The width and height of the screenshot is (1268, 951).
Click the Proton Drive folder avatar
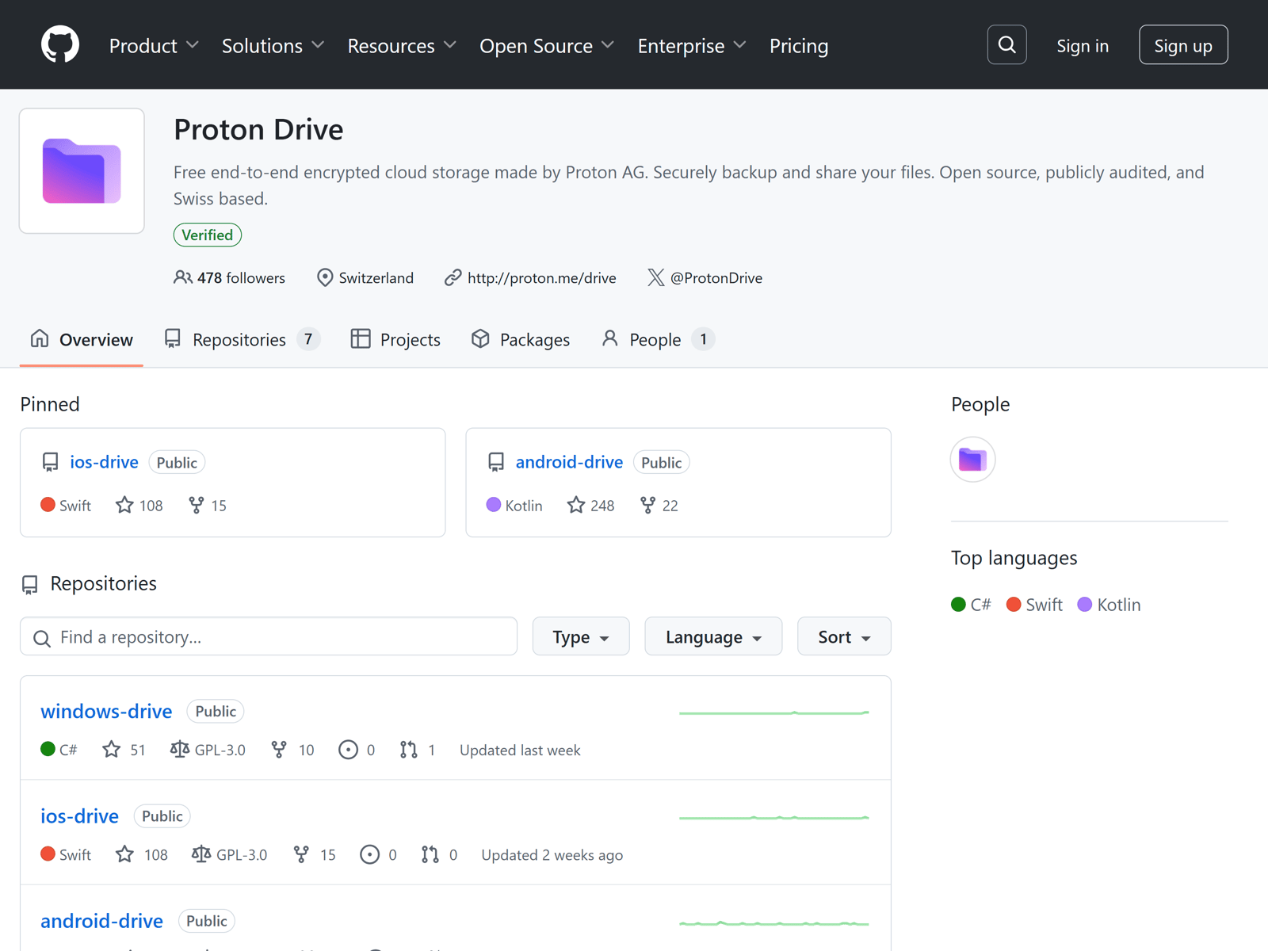(x=82, y=171)
